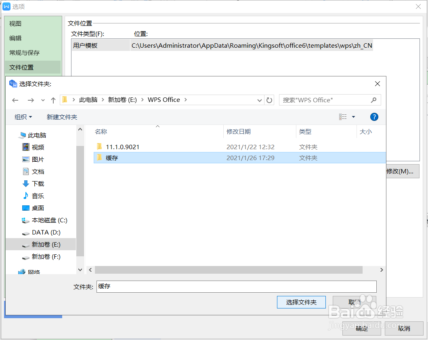This screenshot has height=340, width=428.
Task: Change view layout icon
Action: coord(343,117)
